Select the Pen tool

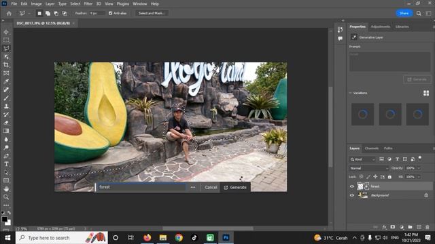pyautogui.click(x=6, y=156)
